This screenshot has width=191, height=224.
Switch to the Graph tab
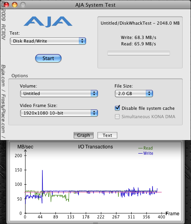[84, 135]
